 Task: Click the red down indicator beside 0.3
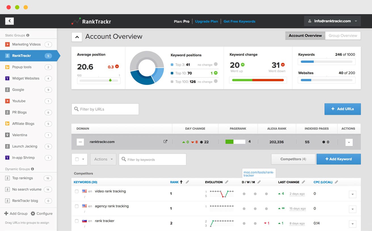click(117, 67)
